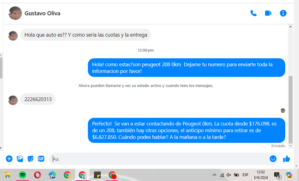The height and width of the screenshot is (181, 299).
Task: Click the chat vertical scrollbar thumb
Action: (x=290, y=110)
